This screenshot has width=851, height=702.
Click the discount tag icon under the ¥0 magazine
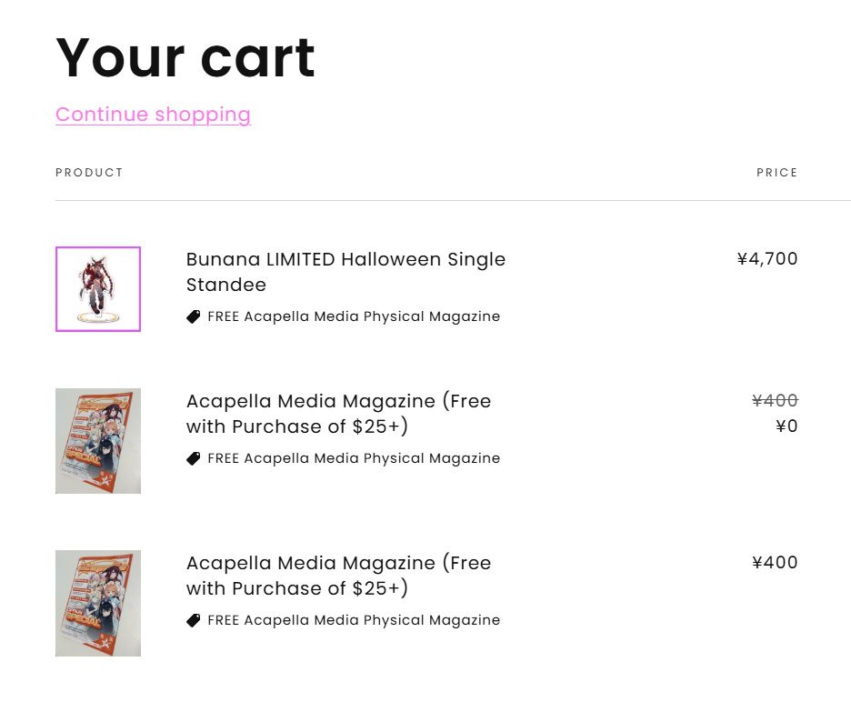point(194,458)
